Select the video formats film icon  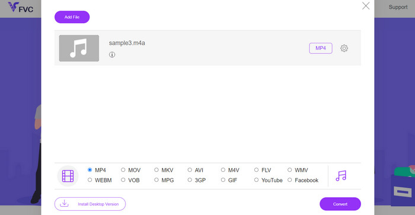coord(68,176)
